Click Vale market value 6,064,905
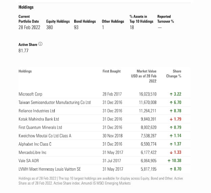This screenshot has height=193, width=211. [148, 161]
